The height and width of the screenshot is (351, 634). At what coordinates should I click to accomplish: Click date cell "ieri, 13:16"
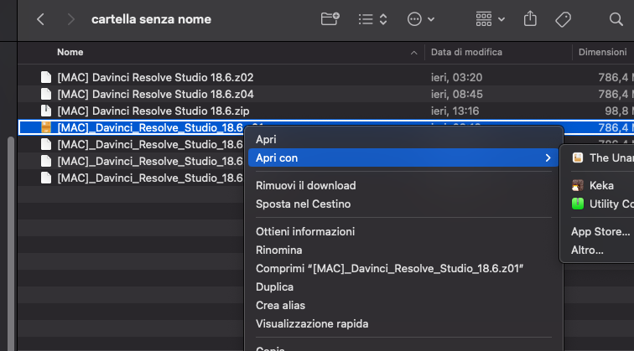[455, 111]
